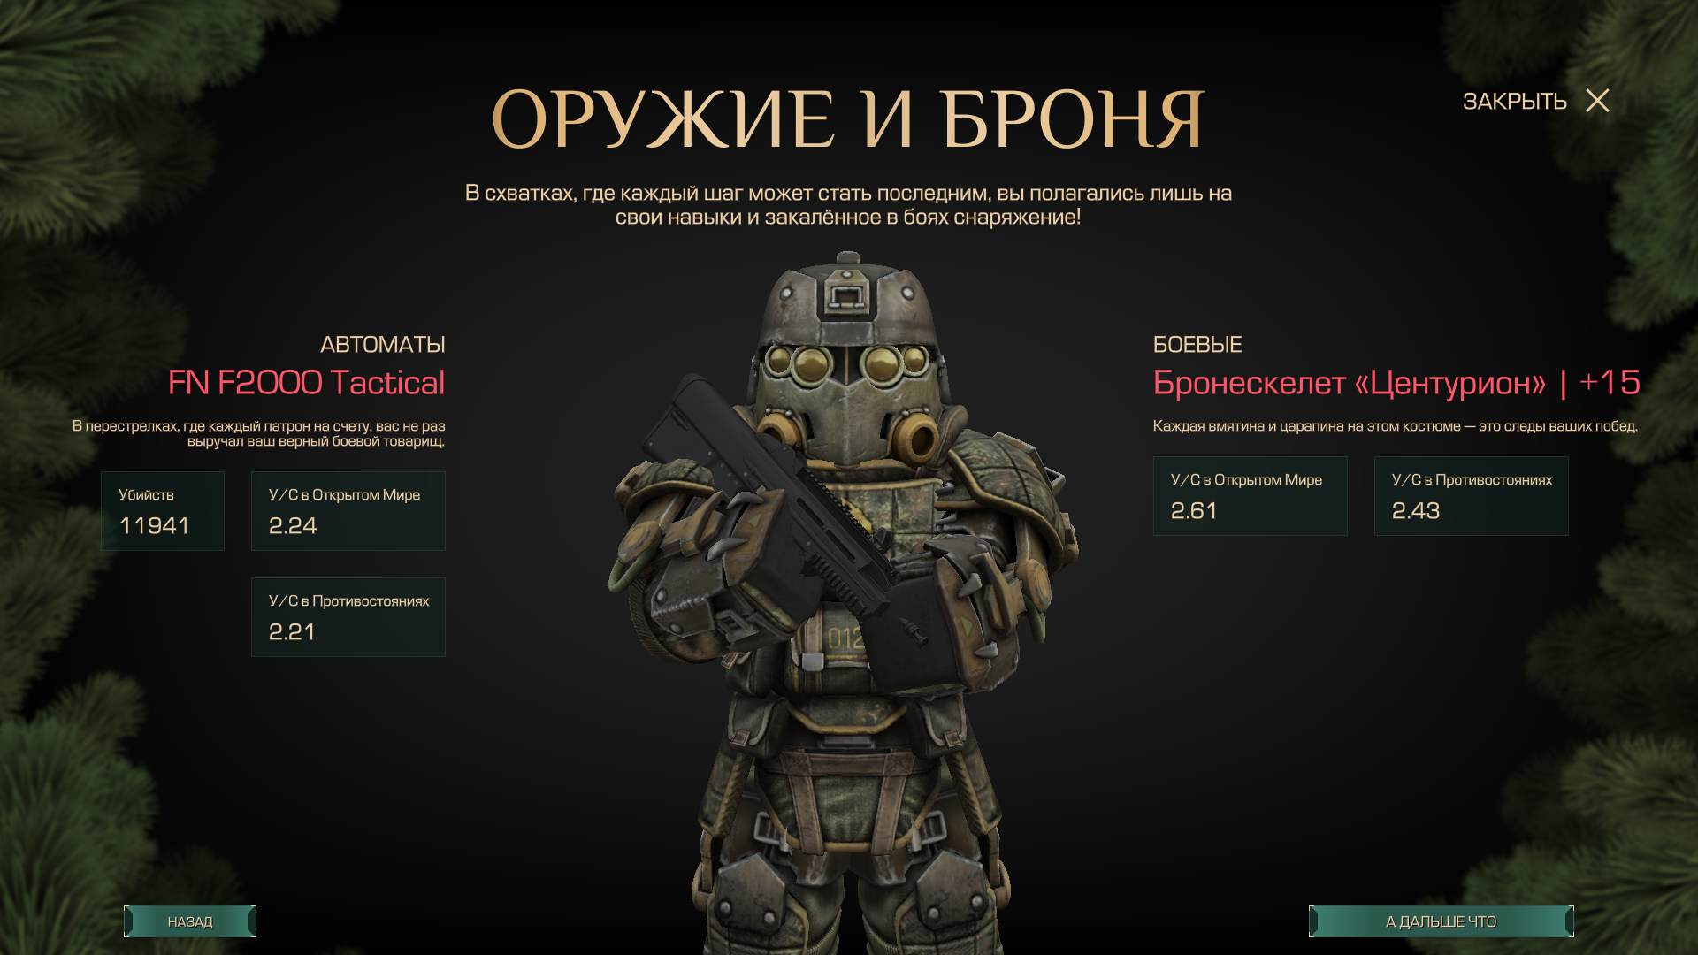
Task: Click the weapon description under FN F2000 Tactical
Action: 258,433
